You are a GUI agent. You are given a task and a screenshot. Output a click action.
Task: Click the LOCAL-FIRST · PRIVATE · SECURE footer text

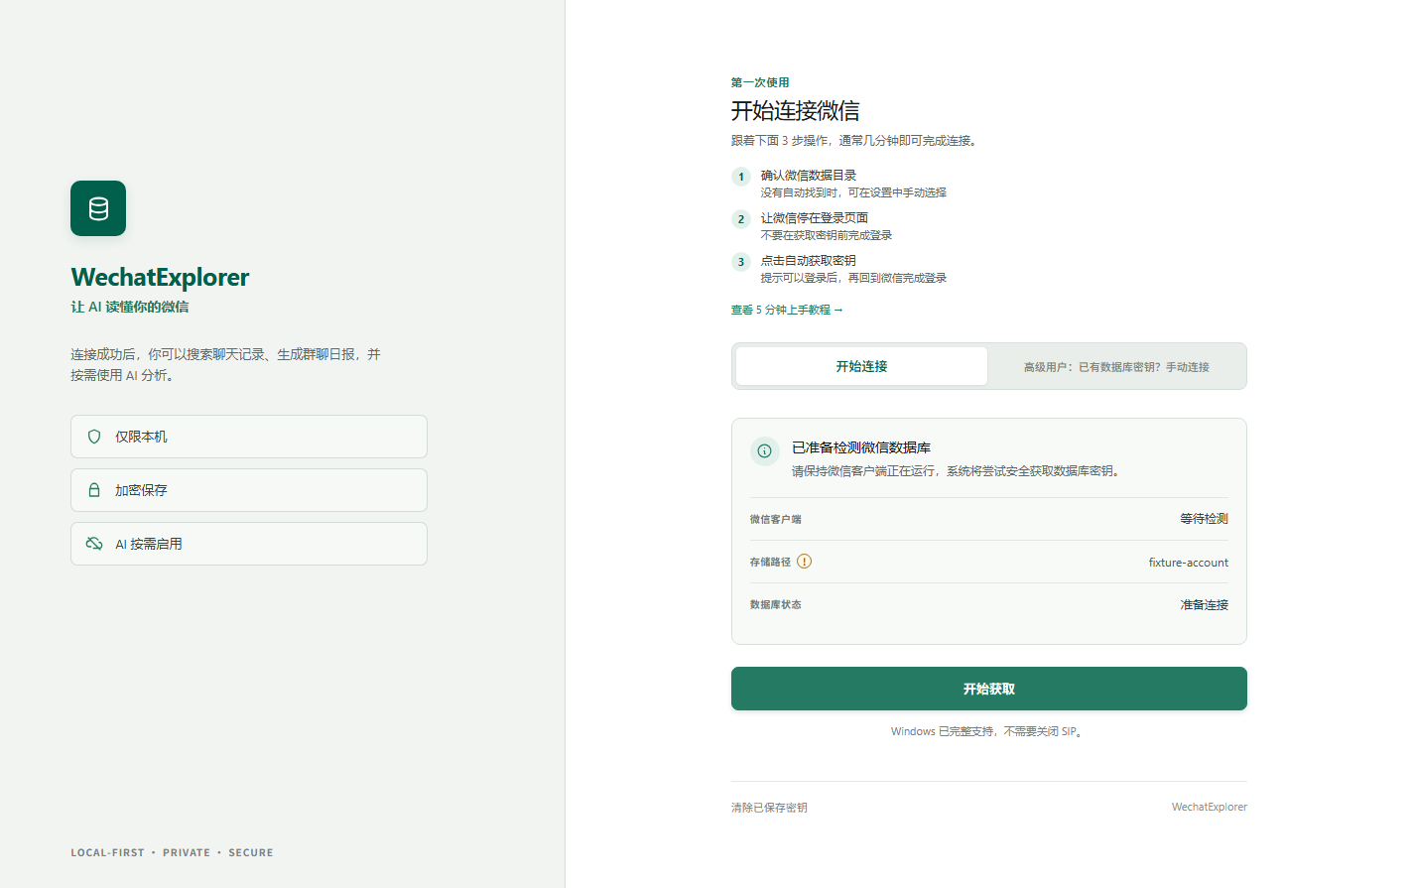[x=172, y=853]
